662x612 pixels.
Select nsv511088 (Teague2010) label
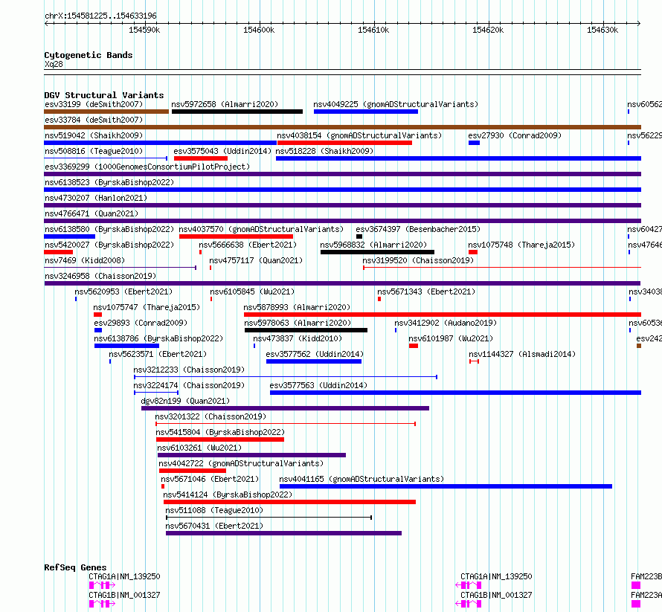pos(214,510)
